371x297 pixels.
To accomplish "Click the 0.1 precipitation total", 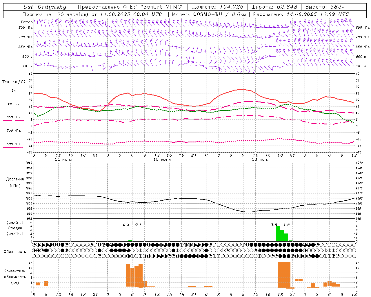I will 139,225.
